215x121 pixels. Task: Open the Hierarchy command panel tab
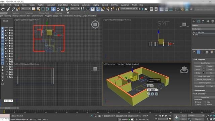[x=203, y=21]
